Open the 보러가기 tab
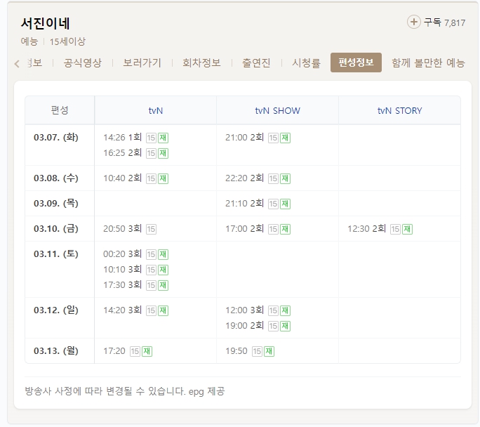The width and height of the screenshot is (480, 427). pyautogui.click(x=142, y=63)
